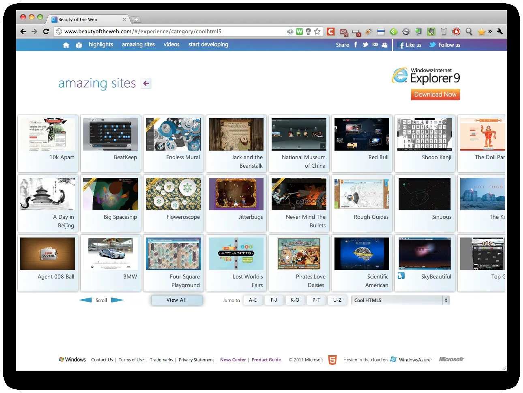The width and height of the screenshot is (523, 393).
Task: Click the HTML5 logo in footer
Action: [x=332, y=360]
